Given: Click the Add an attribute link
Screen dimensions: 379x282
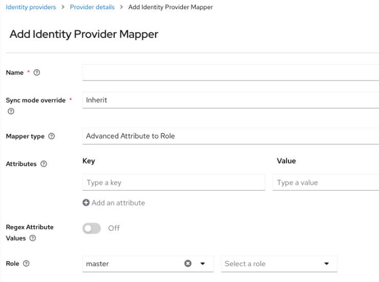Looking at the screenshot, I should click(118, 203).
